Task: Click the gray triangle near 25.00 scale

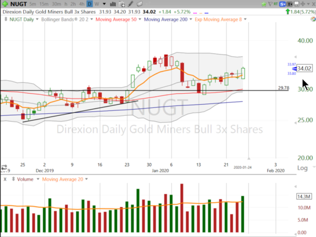Action: [x=295, y=123]
